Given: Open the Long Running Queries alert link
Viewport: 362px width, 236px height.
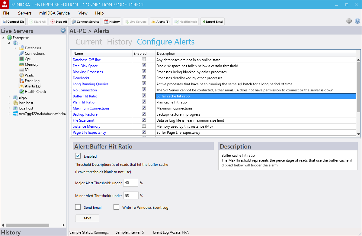Looking at the screenshot, I should pos(91,84).
